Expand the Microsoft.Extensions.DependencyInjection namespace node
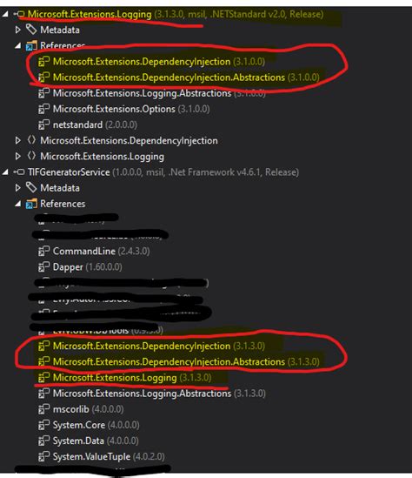The height and width of the screenshot is (478, 412). (18, 140)
